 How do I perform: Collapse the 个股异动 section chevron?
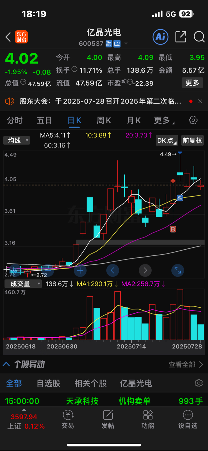tap(6, 364)
